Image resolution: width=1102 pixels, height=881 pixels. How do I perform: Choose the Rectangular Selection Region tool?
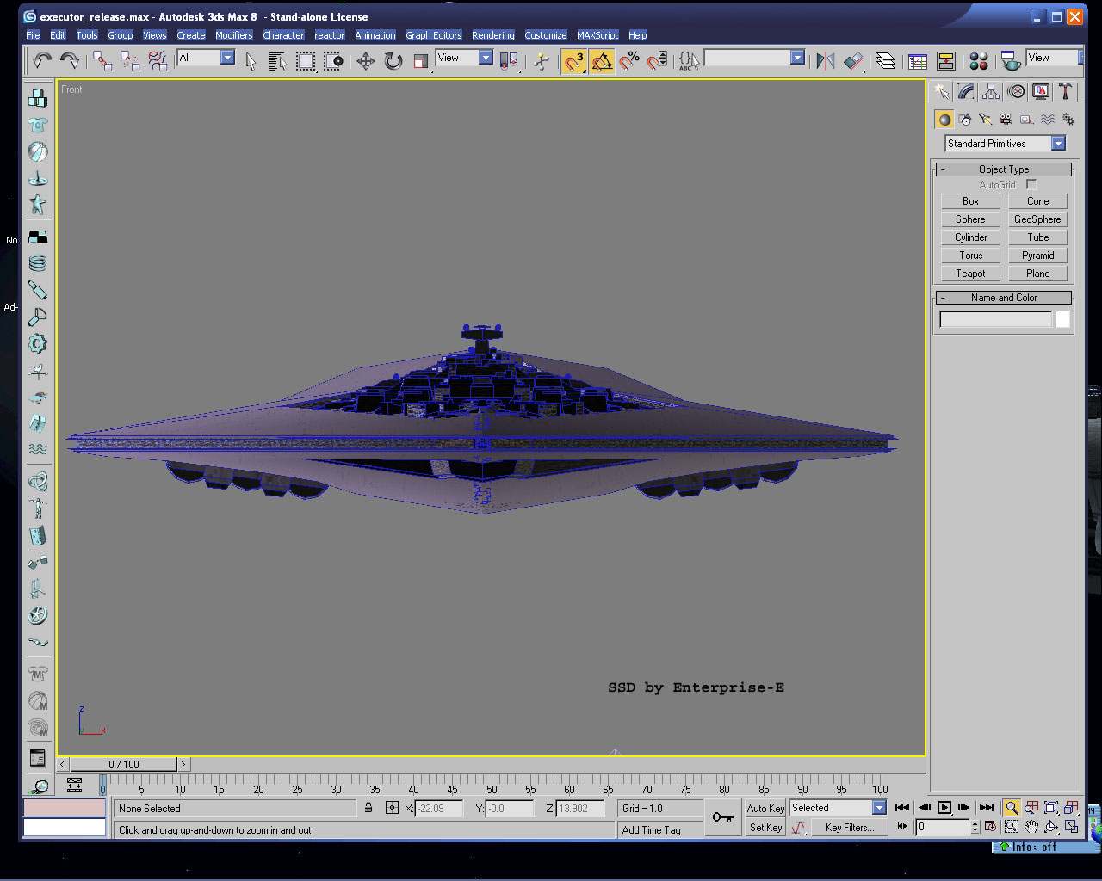coord(306,60)
